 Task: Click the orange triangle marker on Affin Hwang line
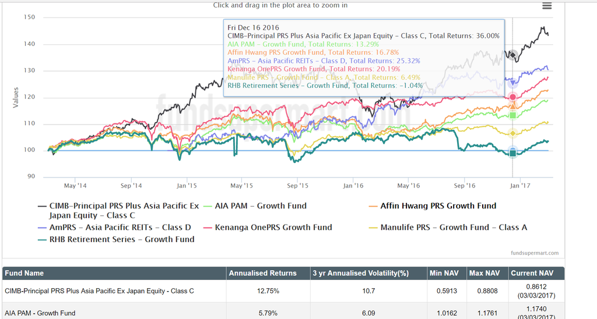point(512,105)
